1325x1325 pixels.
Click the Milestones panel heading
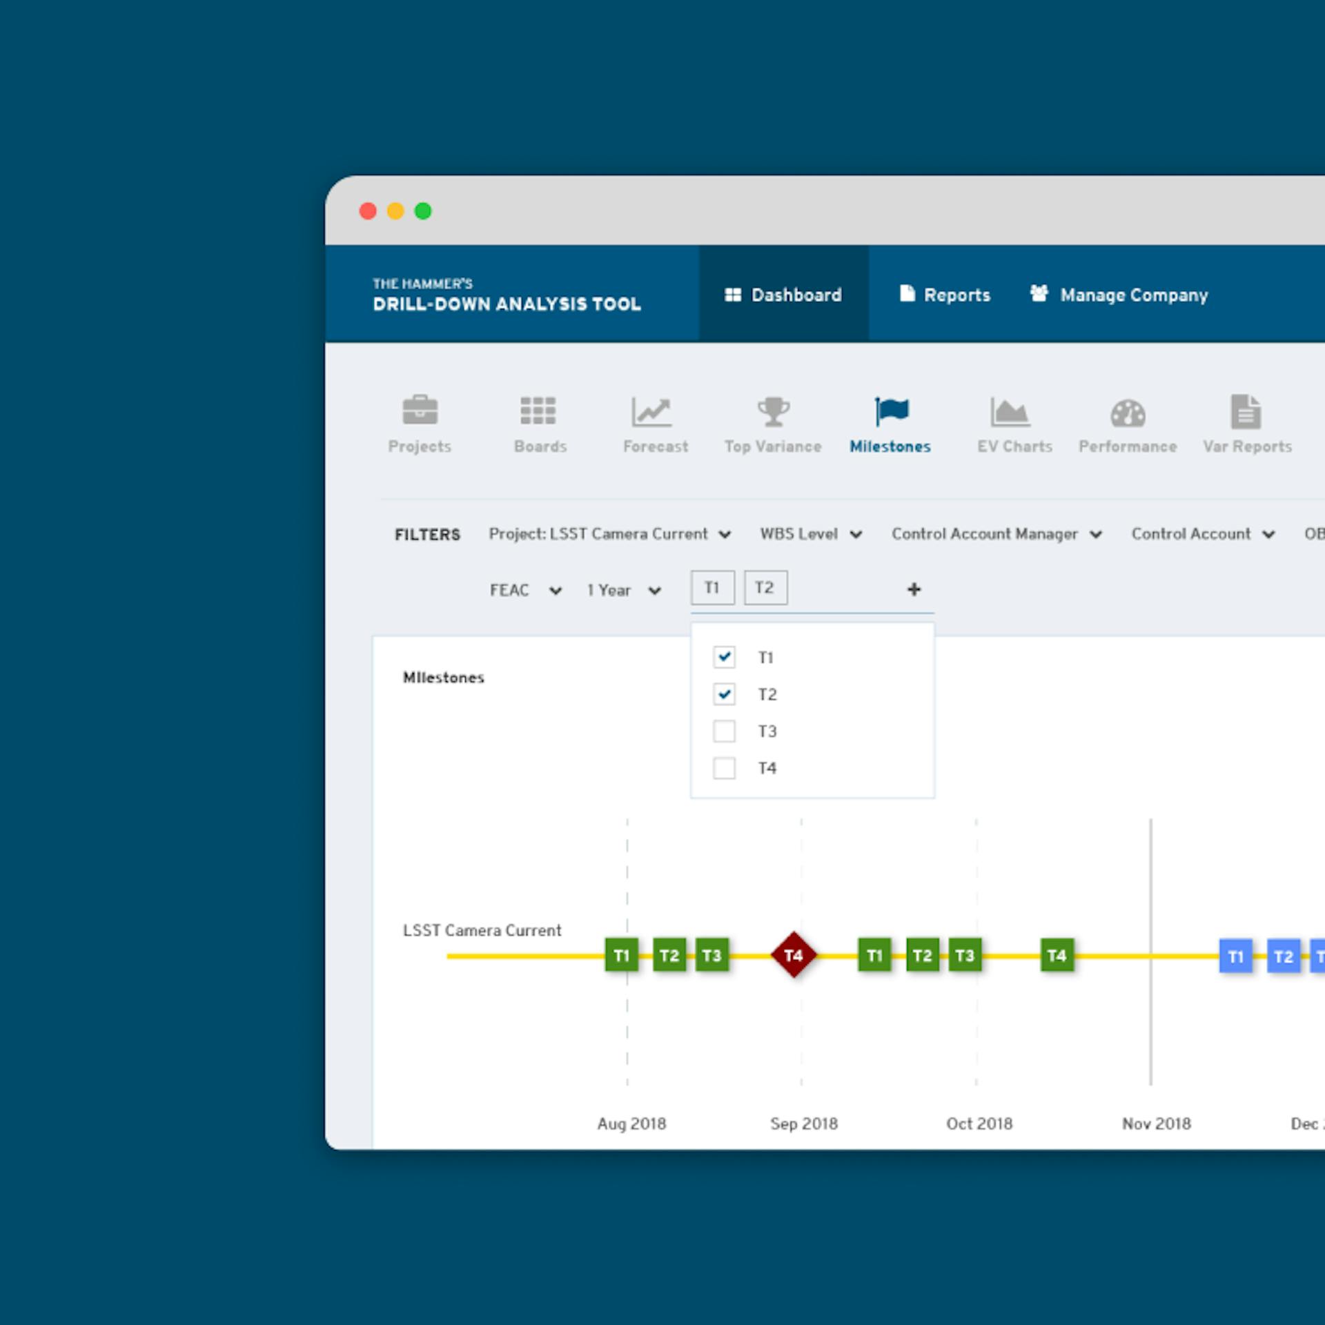(x=443, y=678)
